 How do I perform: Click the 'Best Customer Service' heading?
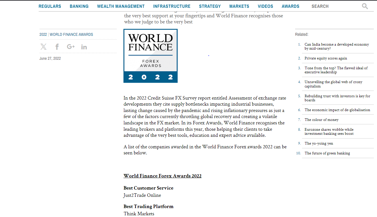(x=149, y=188)
